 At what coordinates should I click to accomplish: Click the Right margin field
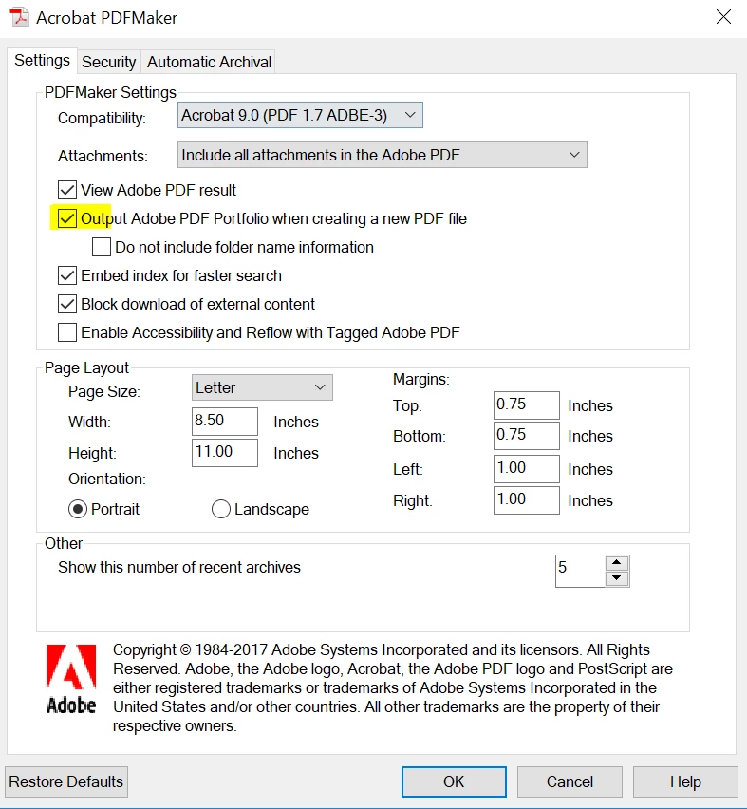pyautogui.click(x=526, y=500)
